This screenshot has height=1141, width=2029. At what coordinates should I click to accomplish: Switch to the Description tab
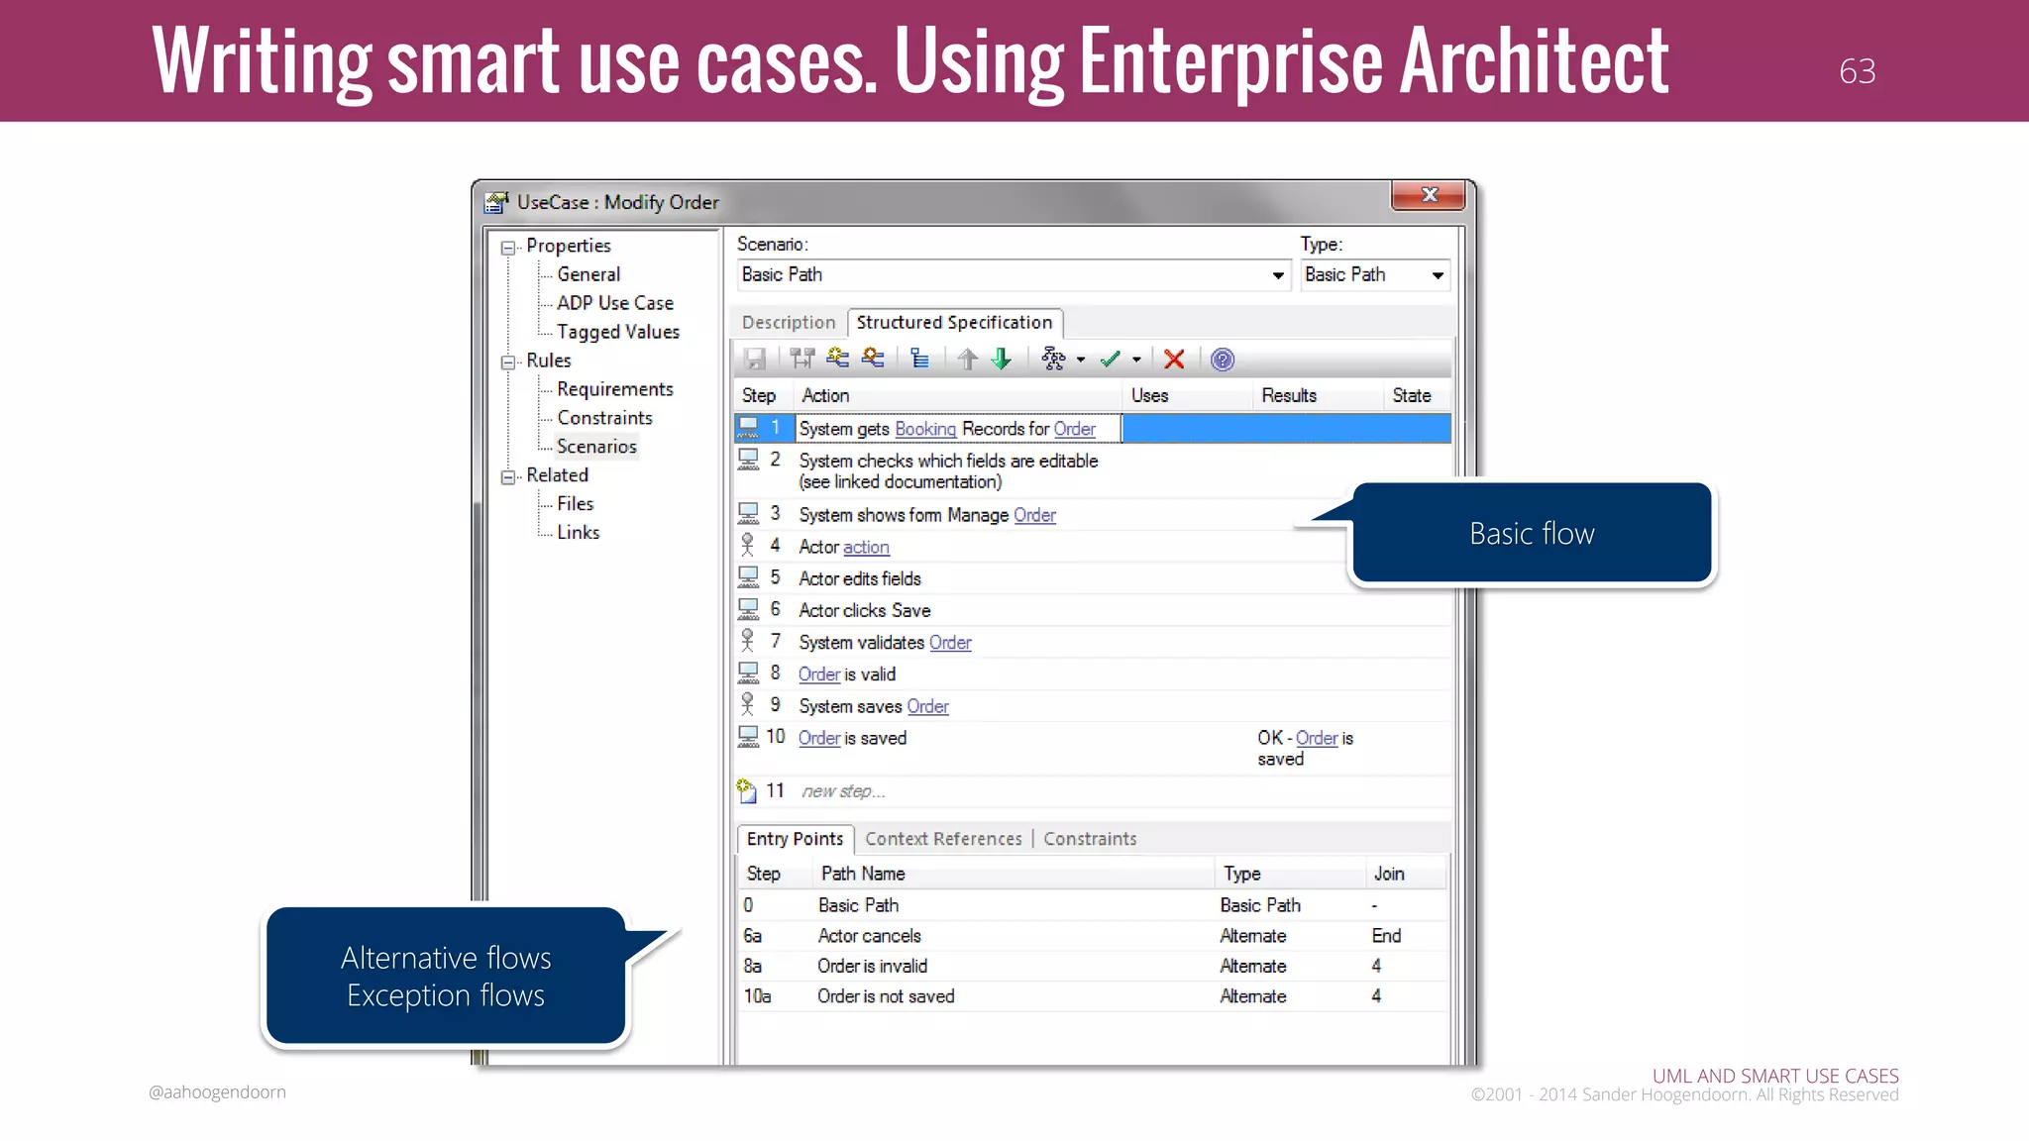coord(789,323)
